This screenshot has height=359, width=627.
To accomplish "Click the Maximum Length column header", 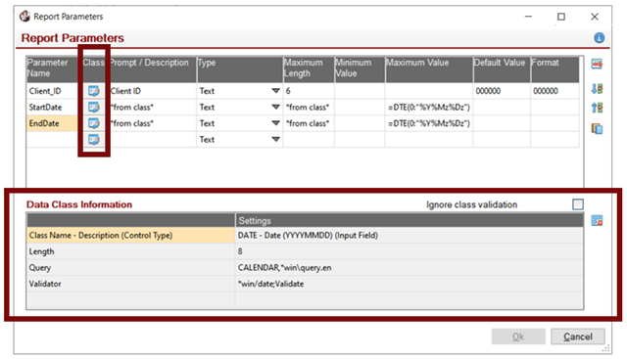I will pos(309,68).
